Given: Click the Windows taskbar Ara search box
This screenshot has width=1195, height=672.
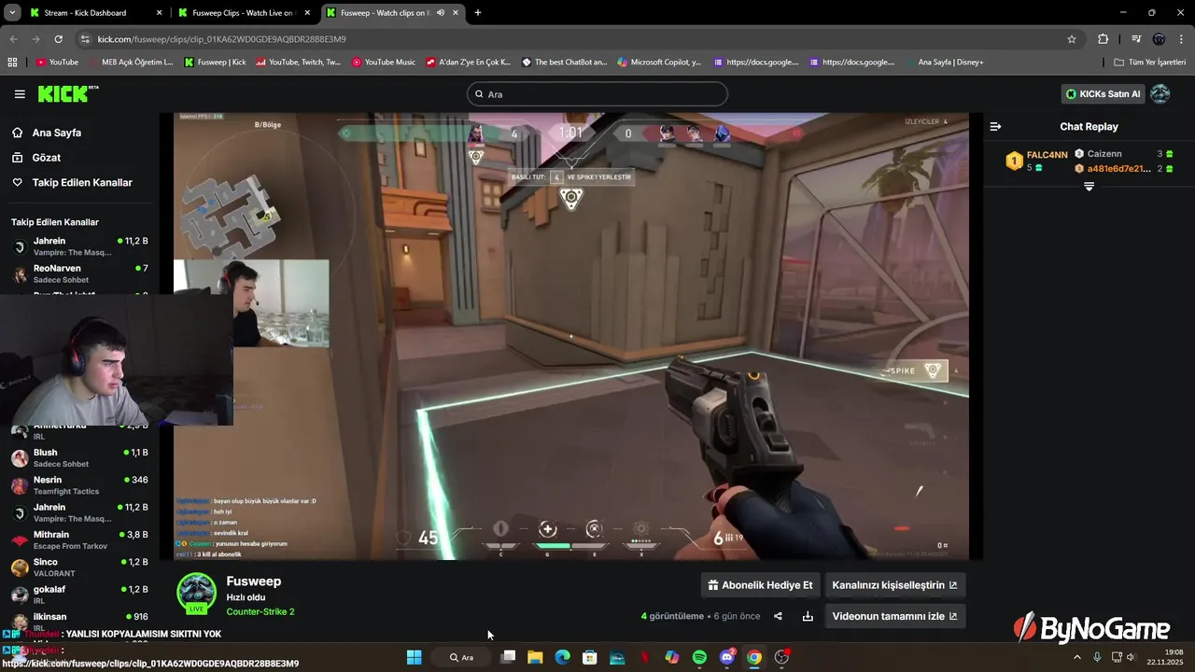Looking at the screenshot, I should tap(461, 657).
